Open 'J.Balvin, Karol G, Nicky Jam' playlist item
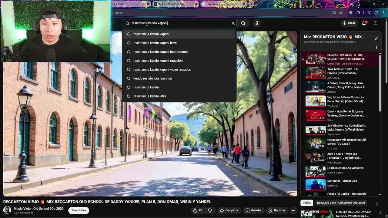388x218 pixels. click(x=339, y=87)
